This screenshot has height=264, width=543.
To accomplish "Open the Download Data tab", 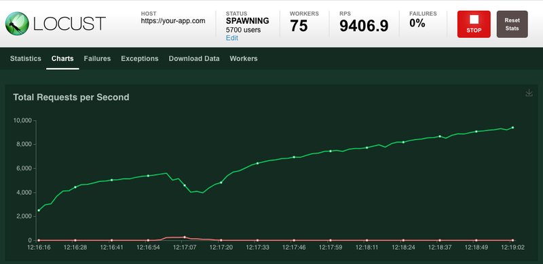I will point(194,58).
